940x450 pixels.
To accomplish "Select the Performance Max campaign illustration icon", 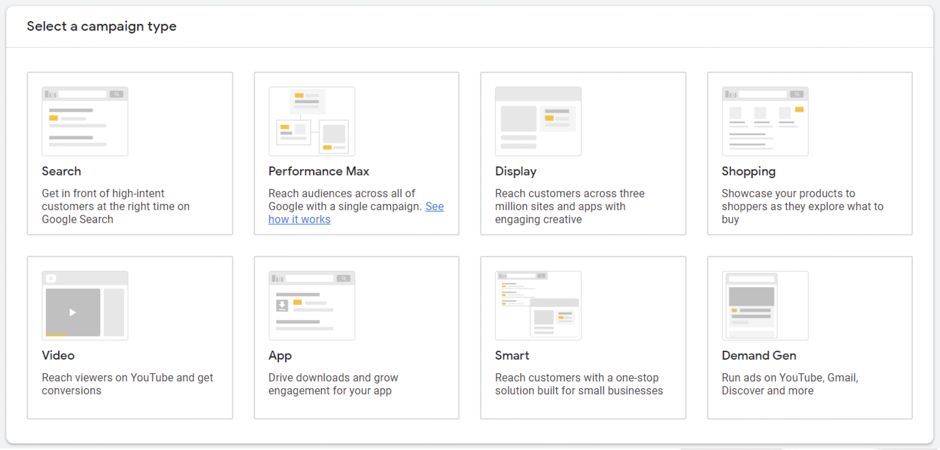I will point(312,121).
